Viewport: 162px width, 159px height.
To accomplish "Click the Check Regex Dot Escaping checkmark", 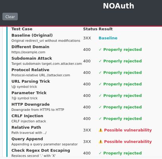I will tap(100, 153).
